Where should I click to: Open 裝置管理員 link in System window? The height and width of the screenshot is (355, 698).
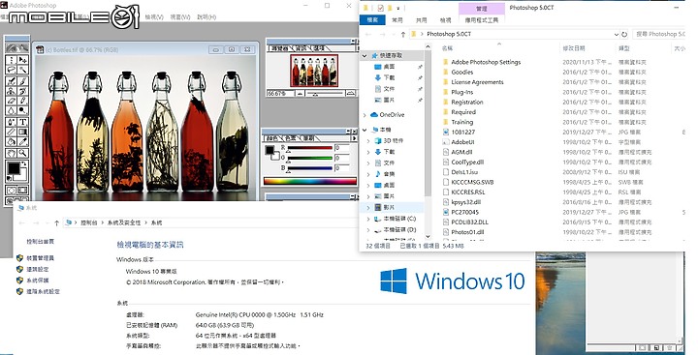pyautogui.click(x=40, y=257)
